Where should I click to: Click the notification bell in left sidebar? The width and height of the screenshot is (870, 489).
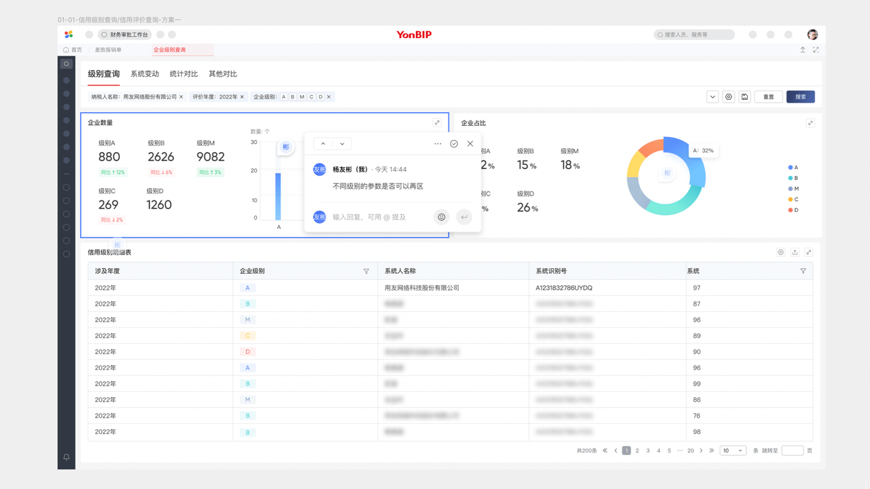click(x=66, y=458)
